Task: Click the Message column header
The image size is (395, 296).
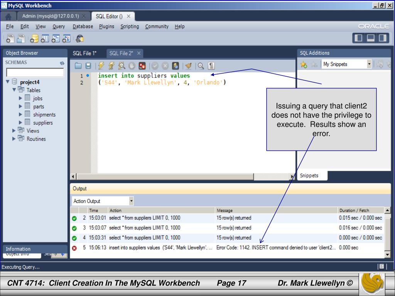Action: click(276, 210)
